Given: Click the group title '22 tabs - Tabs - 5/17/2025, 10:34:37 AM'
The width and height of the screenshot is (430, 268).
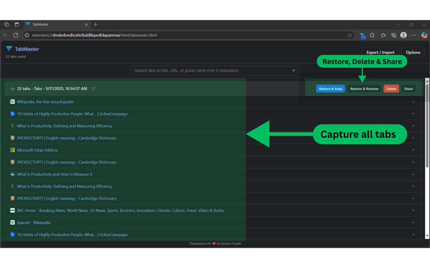Looking at the screenshot, I should (52, 89).
